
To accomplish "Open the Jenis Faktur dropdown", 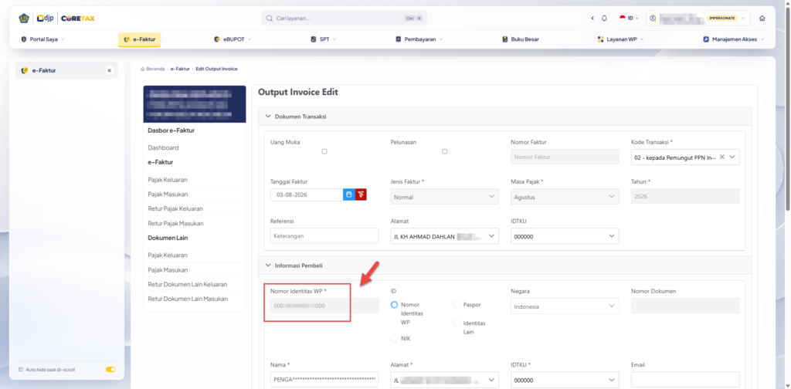I will [444, 197].
